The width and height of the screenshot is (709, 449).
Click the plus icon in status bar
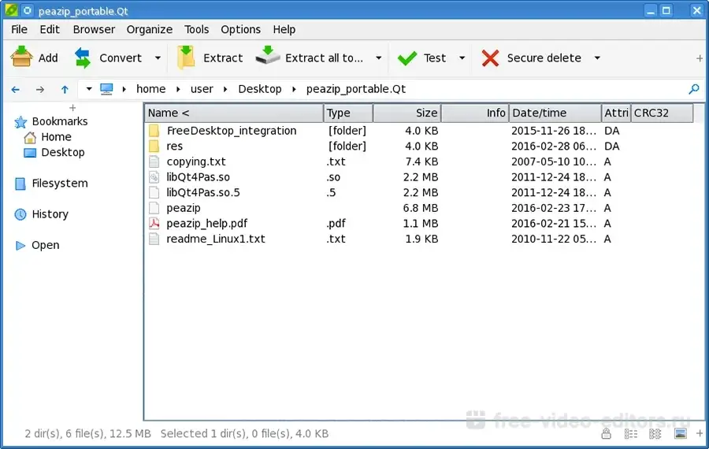(700, 433)
